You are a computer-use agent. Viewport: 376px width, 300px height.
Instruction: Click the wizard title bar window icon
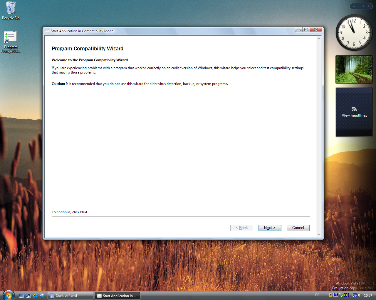click(x=47, y=31)
